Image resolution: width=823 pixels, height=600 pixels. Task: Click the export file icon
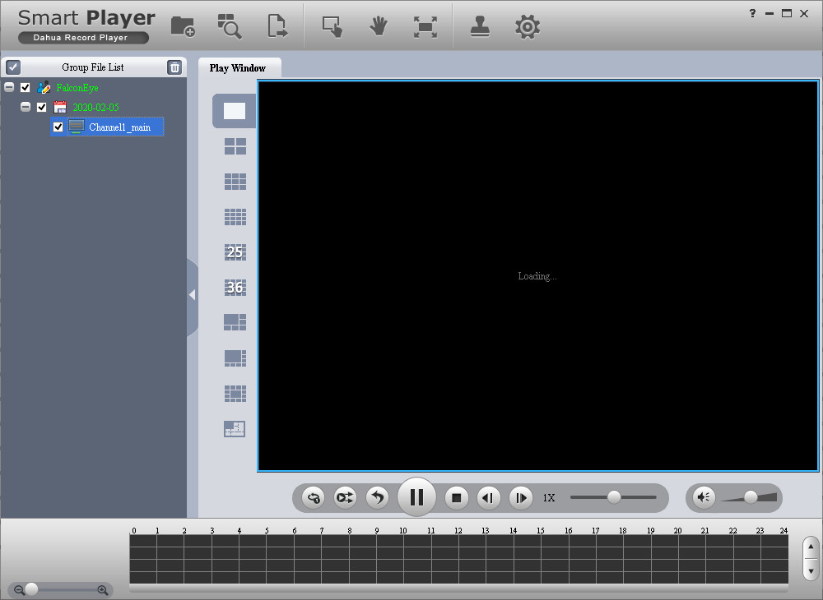277,26
